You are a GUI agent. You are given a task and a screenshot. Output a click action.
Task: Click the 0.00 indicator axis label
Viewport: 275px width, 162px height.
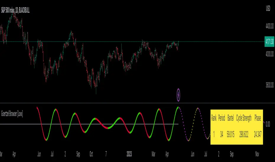(268, 124)
